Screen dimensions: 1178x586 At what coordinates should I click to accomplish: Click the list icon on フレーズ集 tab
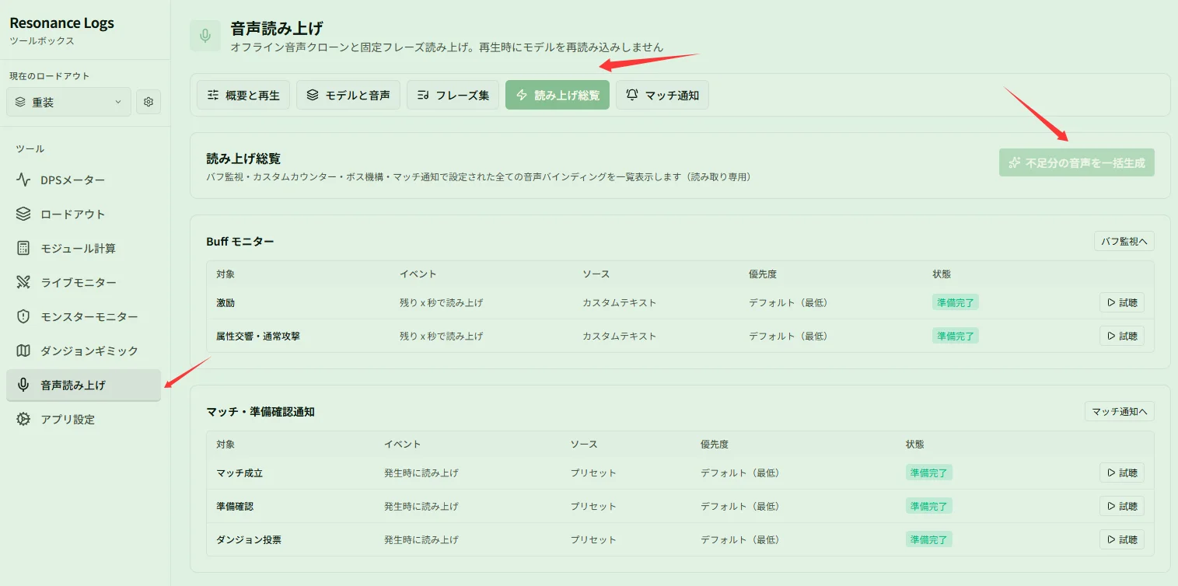click(423, 96)
